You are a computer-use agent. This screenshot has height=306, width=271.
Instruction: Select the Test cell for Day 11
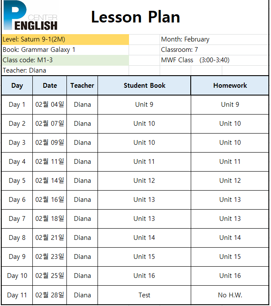(145, 295)
